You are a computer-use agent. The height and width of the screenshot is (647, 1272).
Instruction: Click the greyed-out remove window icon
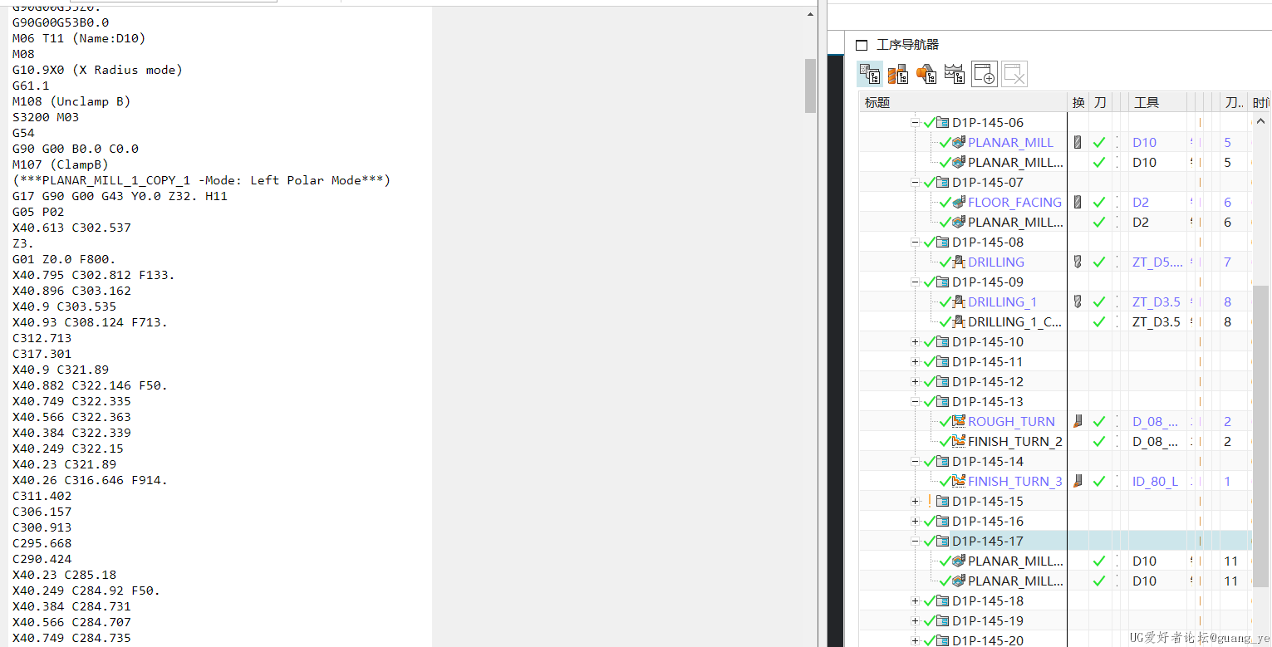[x=1014, y=74]
